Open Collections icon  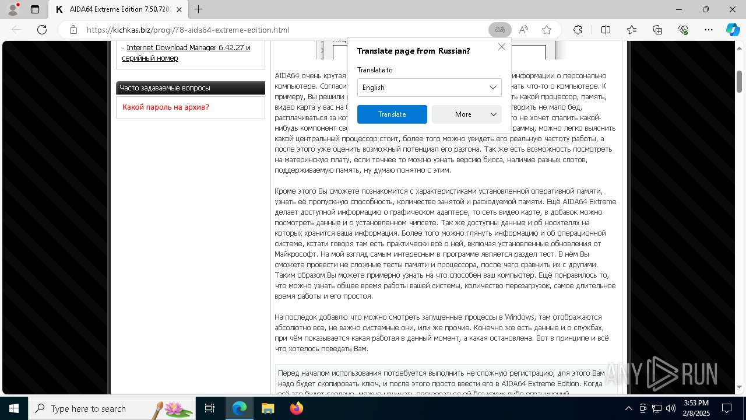click(x=657, y=30)
